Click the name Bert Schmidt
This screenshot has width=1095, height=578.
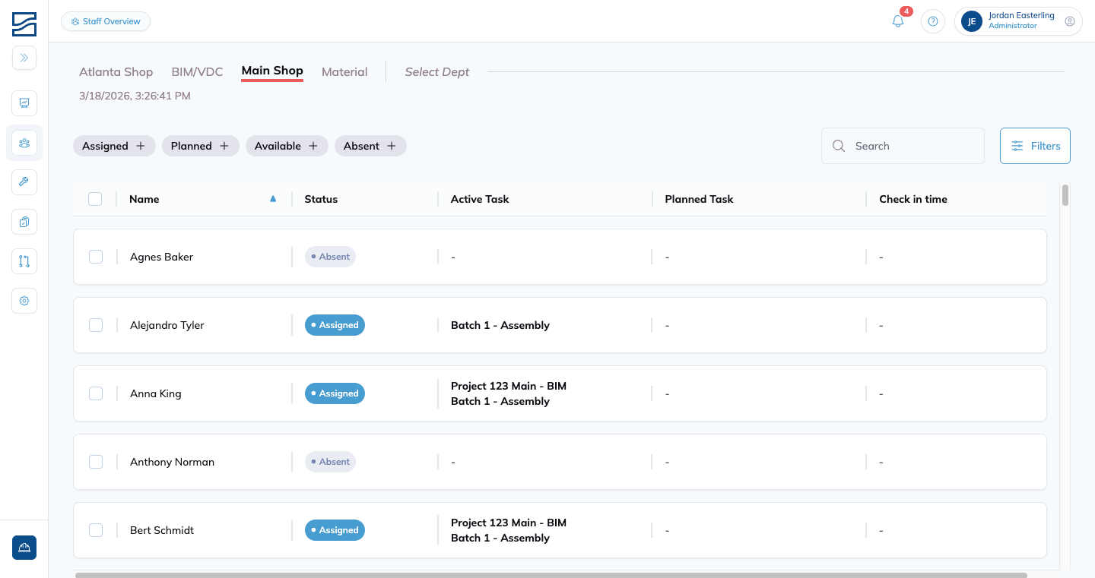162,530
